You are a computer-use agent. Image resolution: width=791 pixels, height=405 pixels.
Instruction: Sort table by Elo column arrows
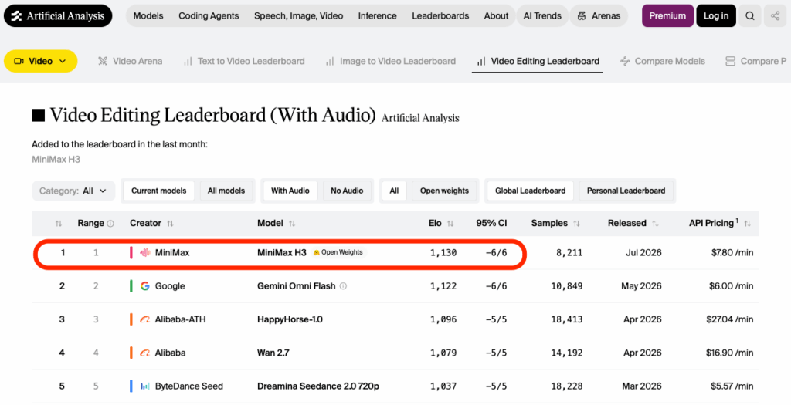click(450, 223)
